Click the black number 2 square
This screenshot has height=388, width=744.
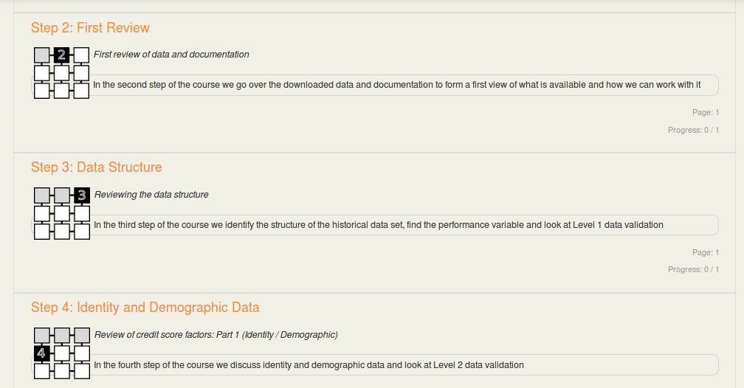coord(62,55)
